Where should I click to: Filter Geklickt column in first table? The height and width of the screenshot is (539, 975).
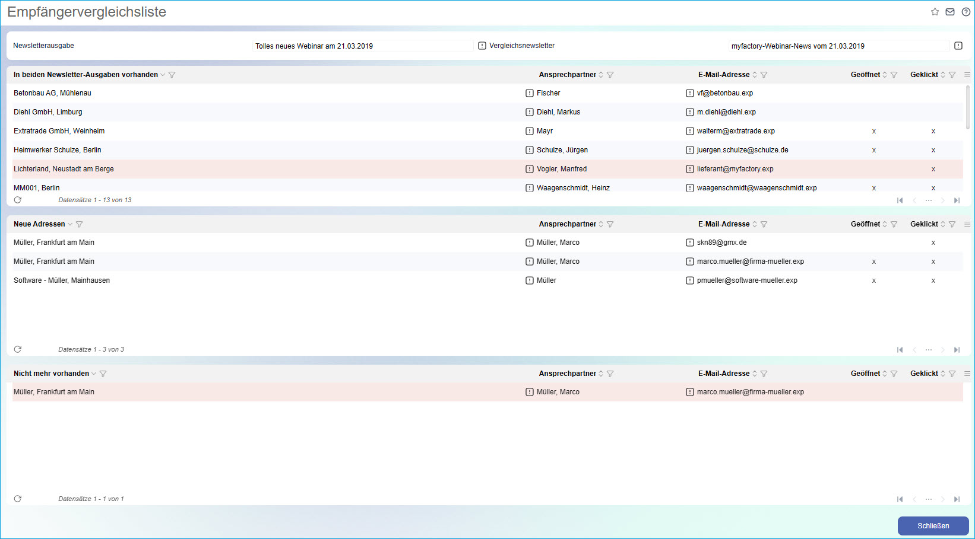coord(952,75)
